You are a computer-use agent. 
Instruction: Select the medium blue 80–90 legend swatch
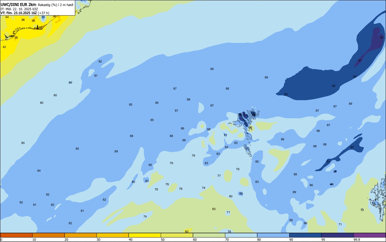pos(273,235)
